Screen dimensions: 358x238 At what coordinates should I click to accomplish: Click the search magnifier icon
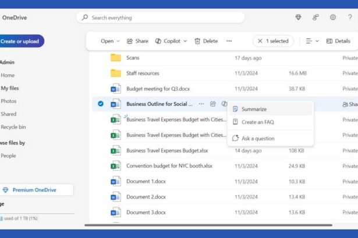pos(85,17)
